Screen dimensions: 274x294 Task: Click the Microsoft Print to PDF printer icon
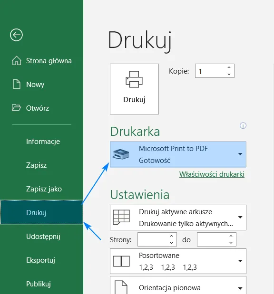coord(121,154)
